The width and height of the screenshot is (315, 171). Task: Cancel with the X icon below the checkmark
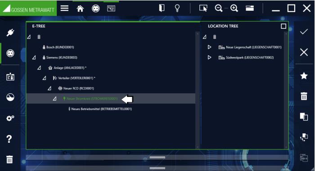tap(304, 53)
